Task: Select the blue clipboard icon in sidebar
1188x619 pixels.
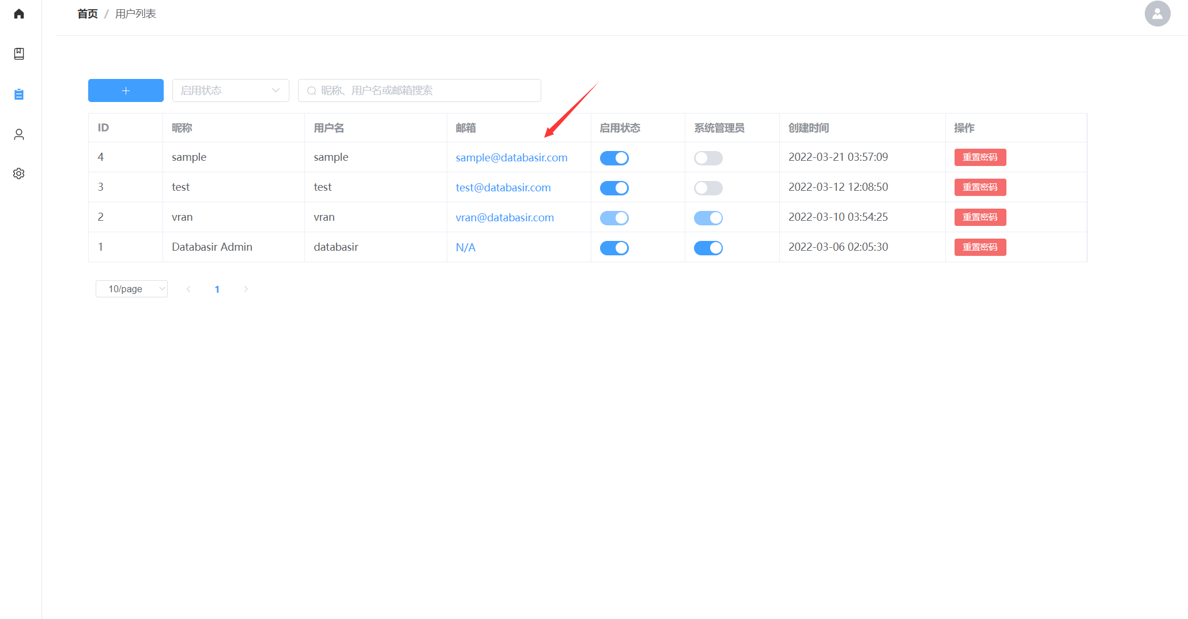Action: [19, 94]
